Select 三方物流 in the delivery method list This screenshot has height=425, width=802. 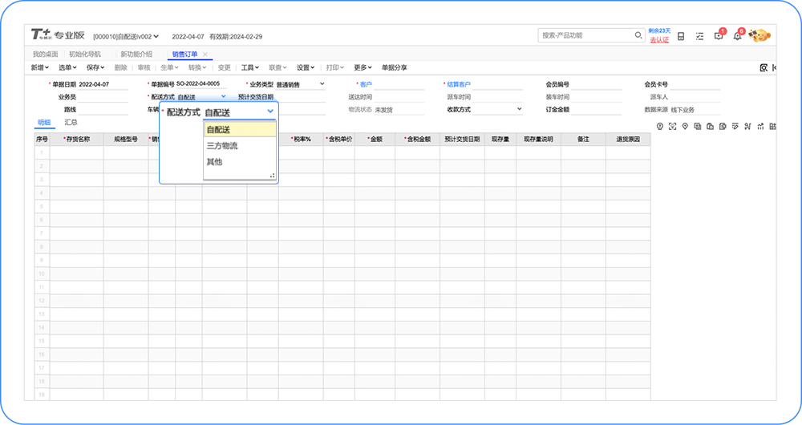pyautogui.click(x=222, y=146)
